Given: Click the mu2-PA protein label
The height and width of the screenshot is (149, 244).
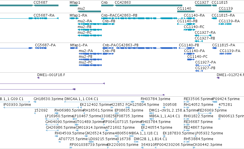Looking at the screenshot, I should [86, 51].
